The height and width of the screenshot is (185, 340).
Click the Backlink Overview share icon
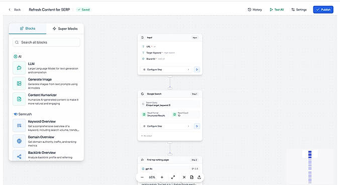click(19, 156)
